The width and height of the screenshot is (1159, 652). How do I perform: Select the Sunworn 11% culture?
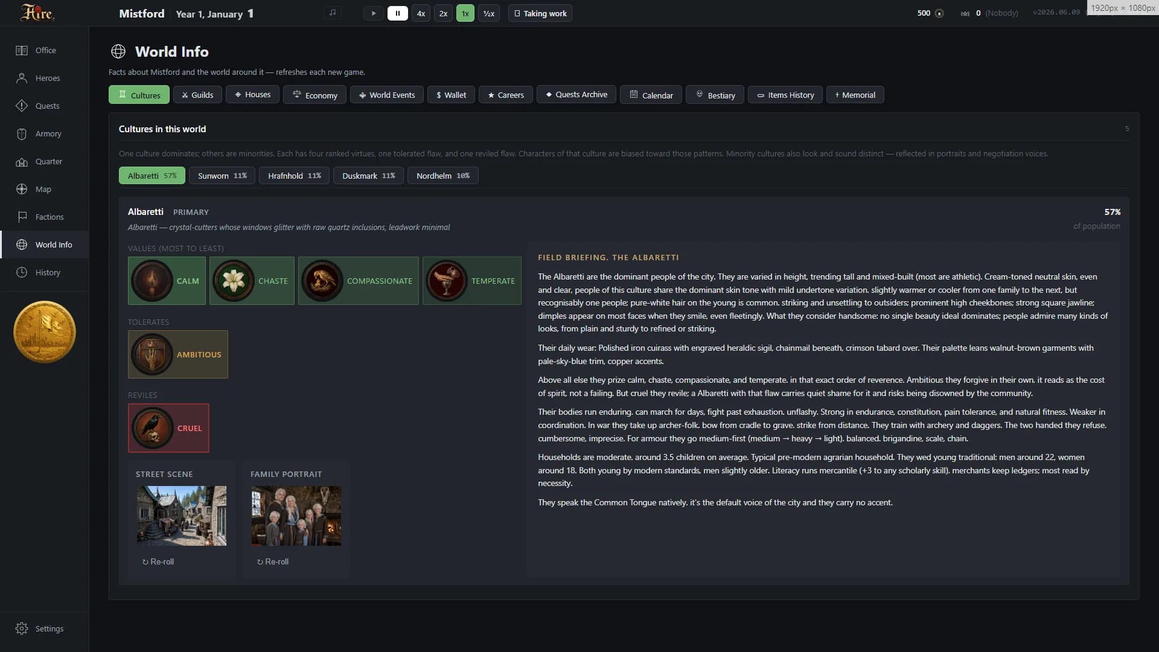(222, 176)
